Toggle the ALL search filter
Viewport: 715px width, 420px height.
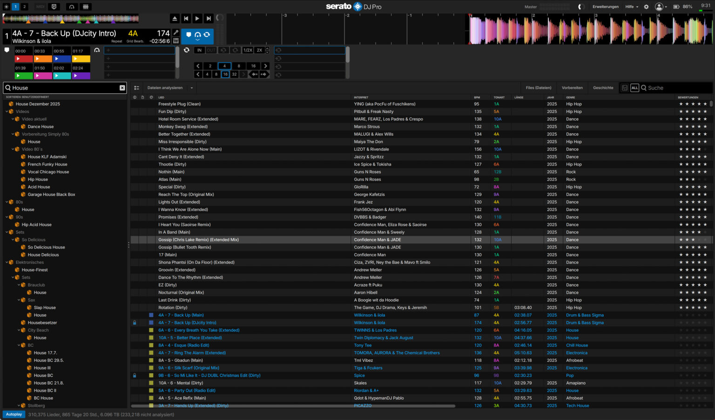point(634,88)
